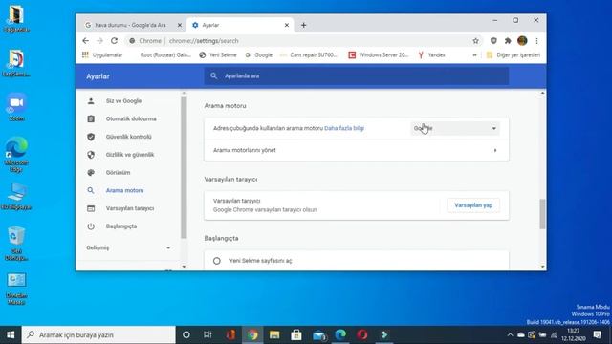Open the Zoom desktop shortcut
This screenshot has width=612, height=344.
tap(16, 107)
